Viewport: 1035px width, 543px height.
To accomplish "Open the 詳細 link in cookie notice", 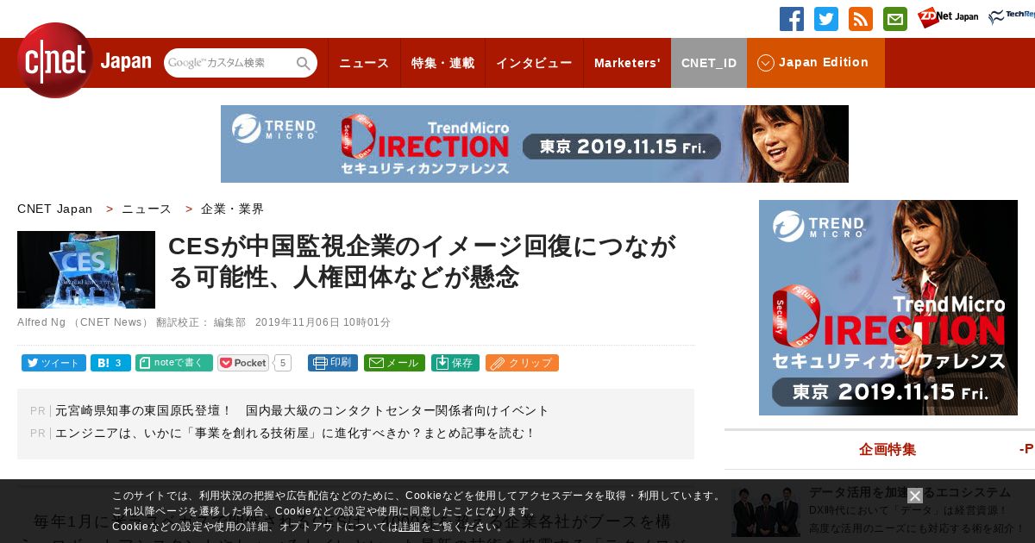I will tap(410, 527).
